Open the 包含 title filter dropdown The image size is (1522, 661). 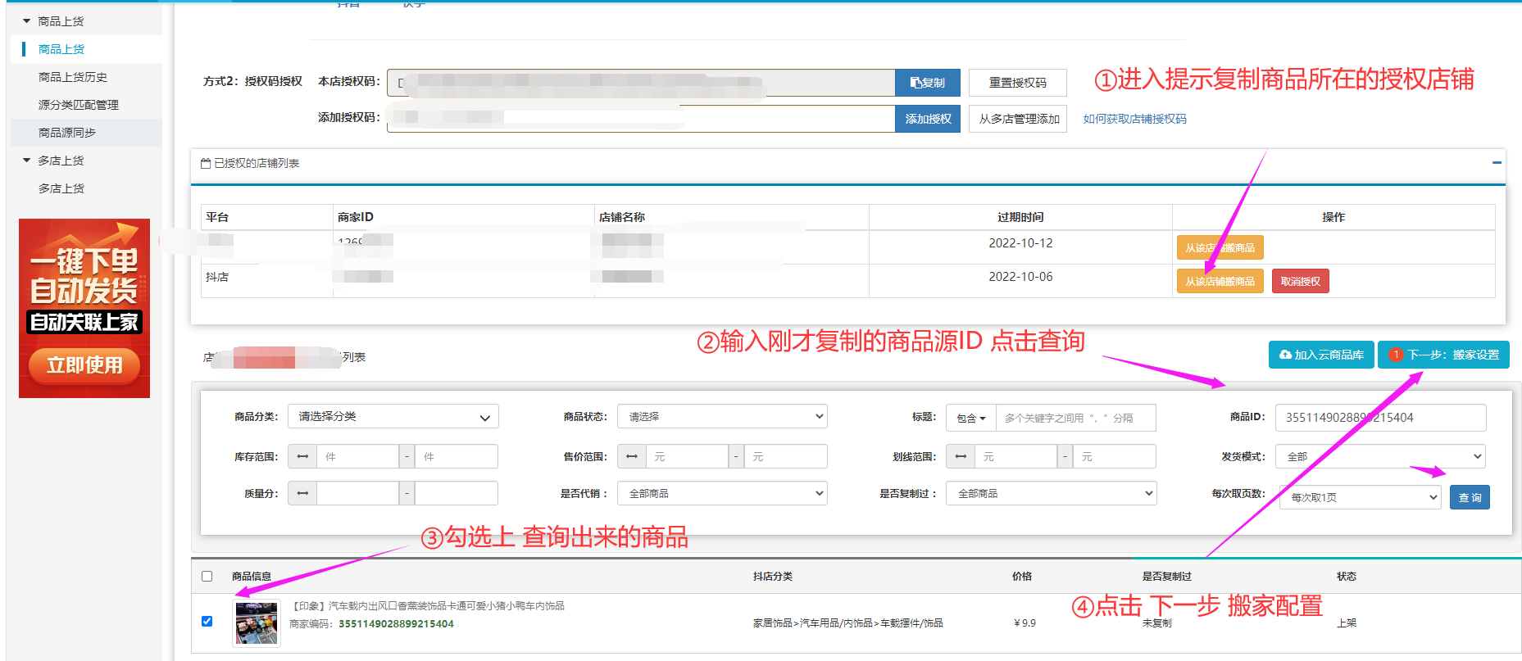pos(970,418)
